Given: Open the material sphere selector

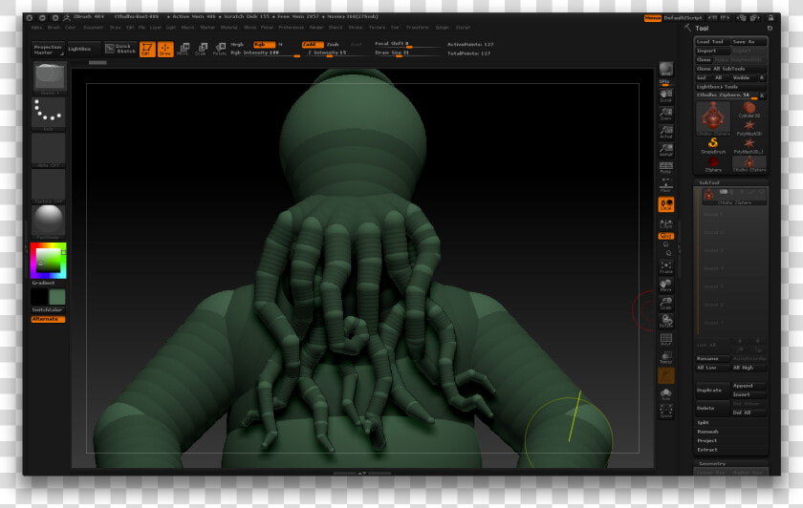Looking at the screenshot, I should (49, 222).
